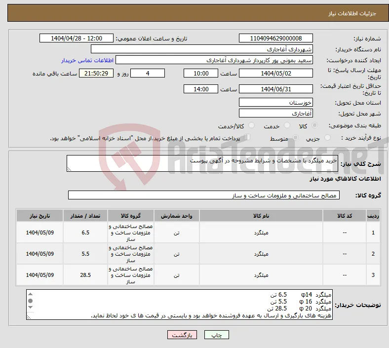Click the ردیف column header

(x=373, y=216)
